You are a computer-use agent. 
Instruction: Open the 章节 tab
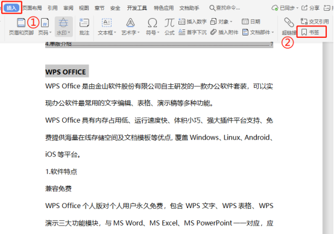click(x=99, y=8)
